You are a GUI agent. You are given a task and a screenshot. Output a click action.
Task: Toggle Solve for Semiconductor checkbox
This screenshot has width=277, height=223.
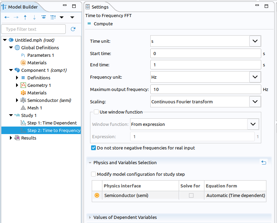(x=191, y=195)
